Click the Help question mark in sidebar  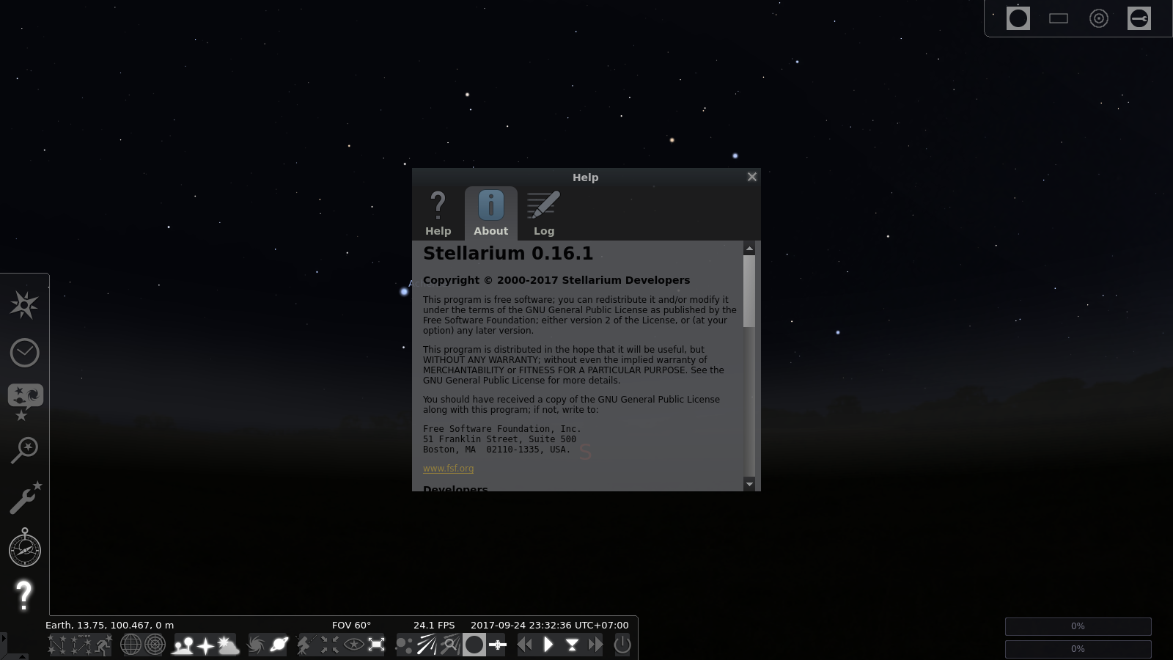[24, 595]
